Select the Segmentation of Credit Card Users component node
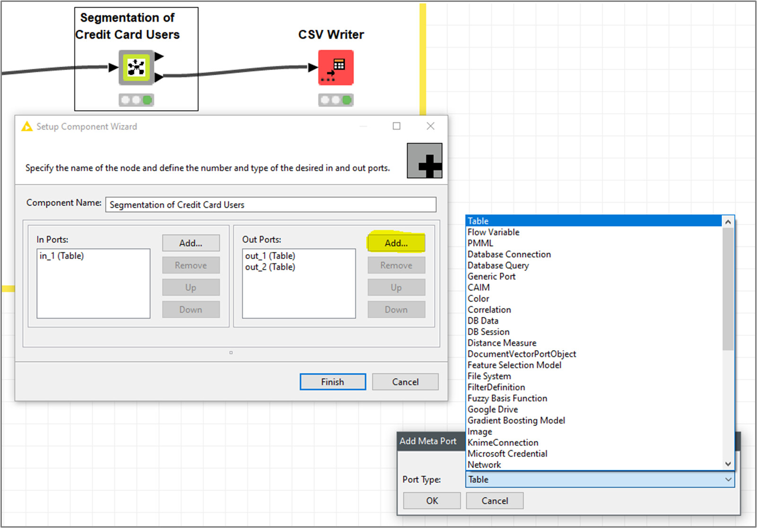The height and width of the screenshot is (528, 757). click(136, 68)
